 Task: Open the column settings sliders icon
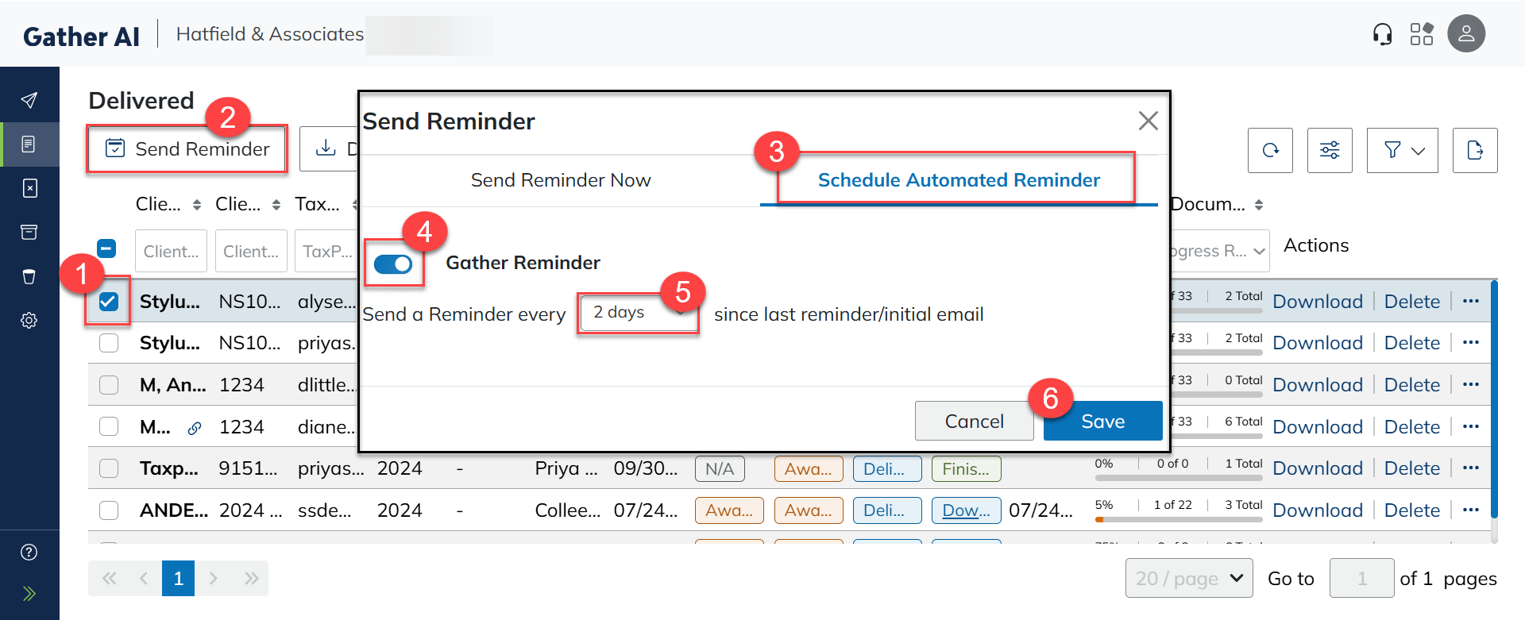click(x=1330, y=150)
